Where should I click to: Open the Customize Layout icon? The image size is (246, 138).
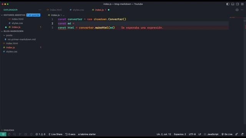[243, 4]
